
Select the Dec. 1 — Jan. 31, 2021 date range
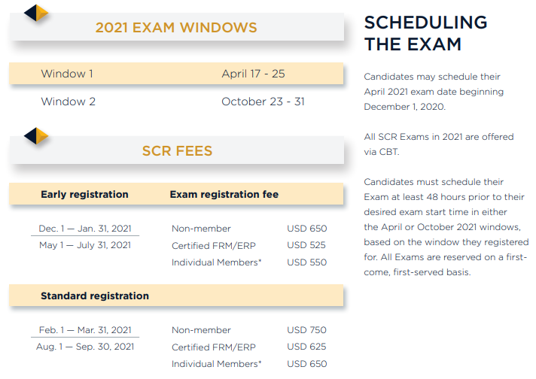85,228
